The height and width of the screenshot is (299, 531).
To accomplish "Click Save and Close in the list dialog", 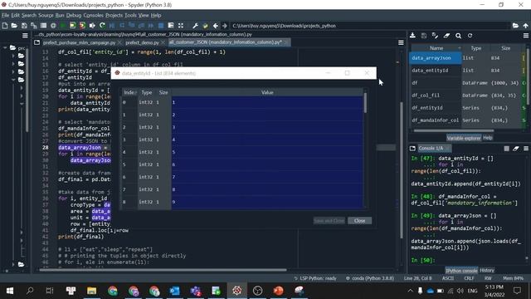I will tap(329, 221).
